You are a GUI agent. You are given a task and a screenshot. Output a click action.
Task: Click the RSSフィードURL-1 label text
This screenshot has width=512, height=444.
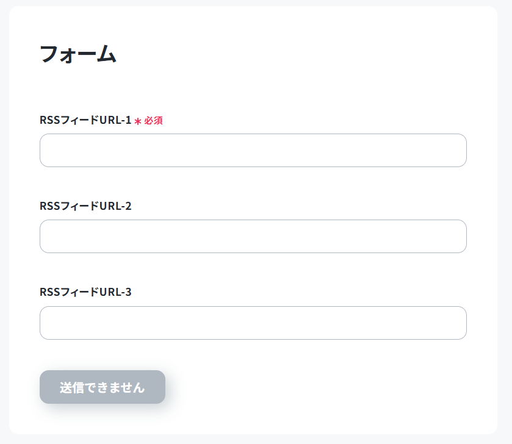coord(85,120)
